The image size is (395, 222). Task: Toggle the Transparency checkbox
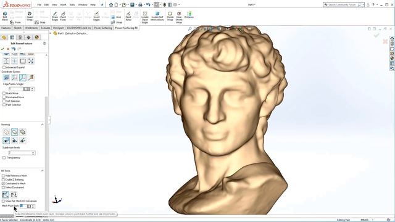[x=4, y=158]
